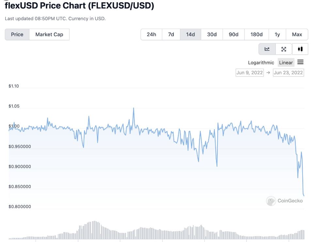
Task: Set the range to 90d
Action: (x=233, y=34)
